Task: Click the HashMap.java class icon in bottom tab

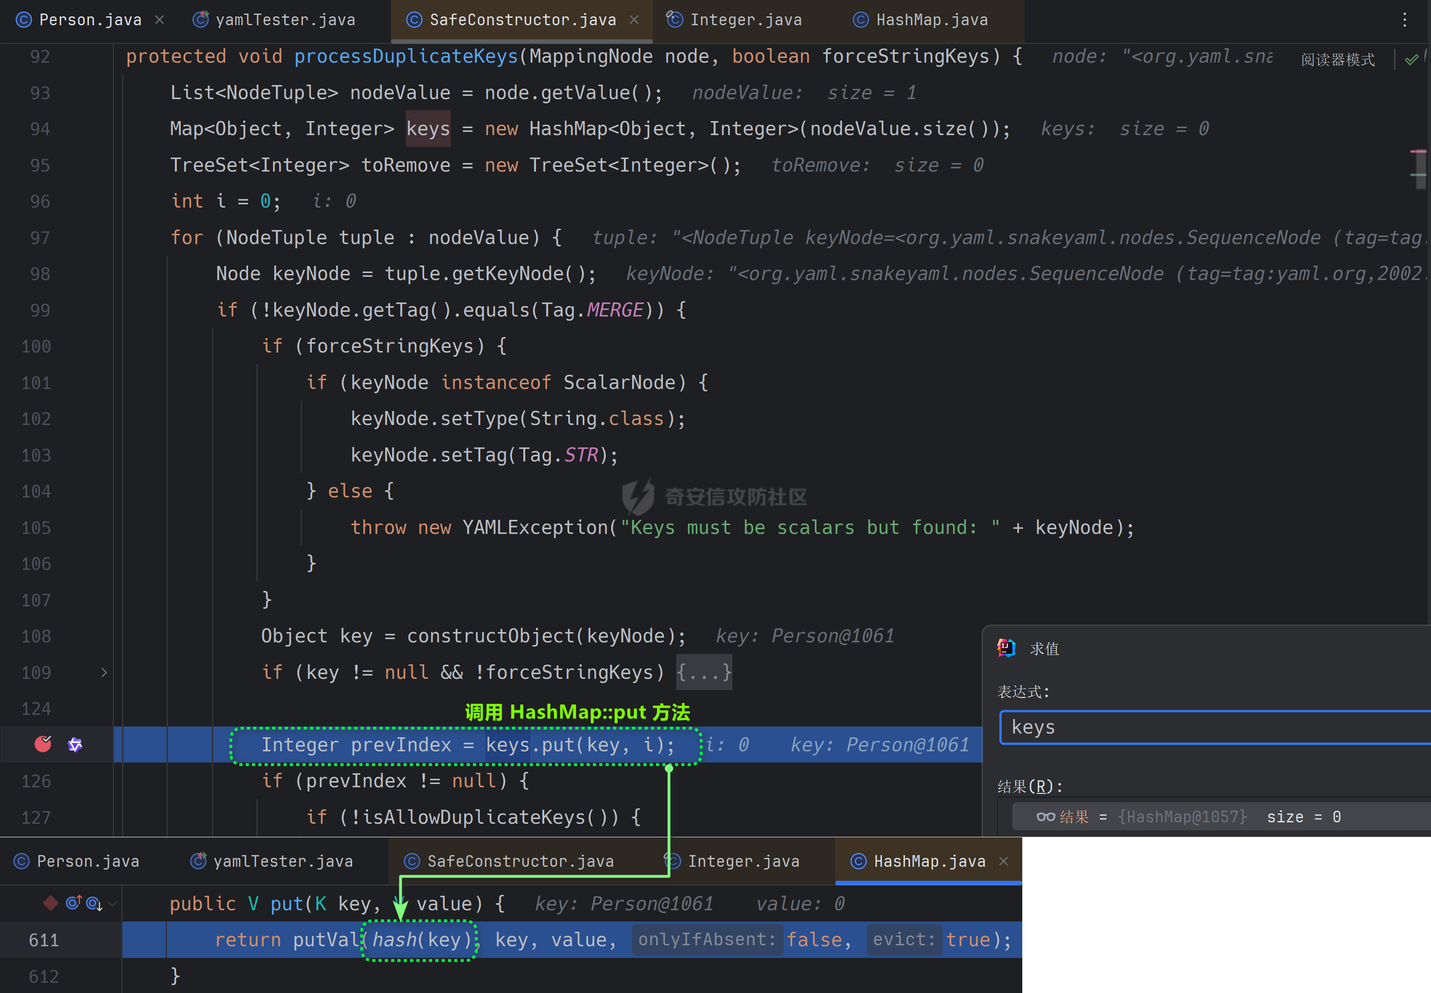Action: click(858, 861)
